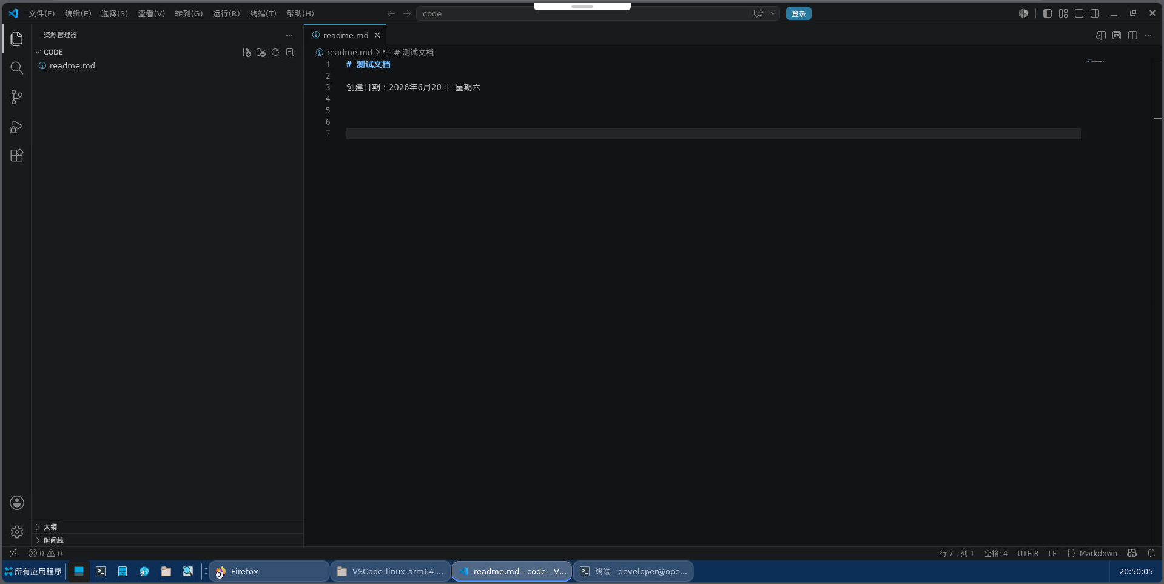Click the code command center search box
The width and height of the screenshot is (1164, 584).
[x=597, y=13]
